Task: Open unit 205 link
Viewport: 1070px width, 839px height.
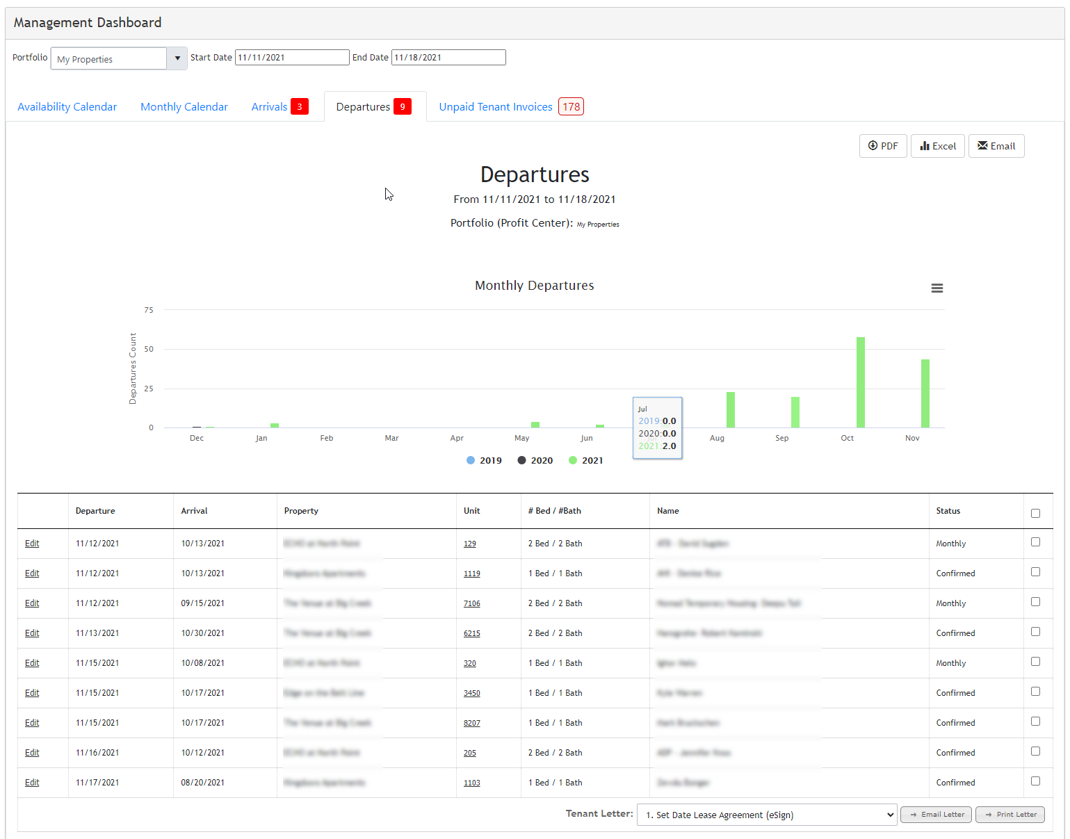Action: (470, 753)
